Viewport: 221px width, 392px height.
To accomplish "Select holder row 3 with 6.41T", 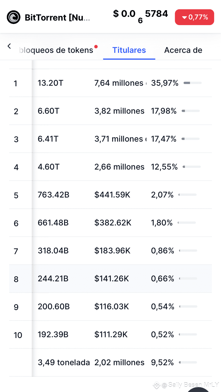I will pos(111,139).
